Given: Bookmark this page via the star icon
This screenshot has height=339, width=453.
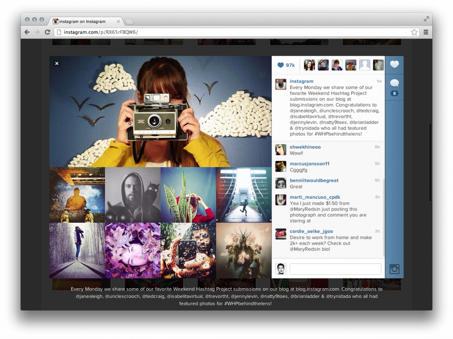Looking at the screenshot, I should pos(414,32).
